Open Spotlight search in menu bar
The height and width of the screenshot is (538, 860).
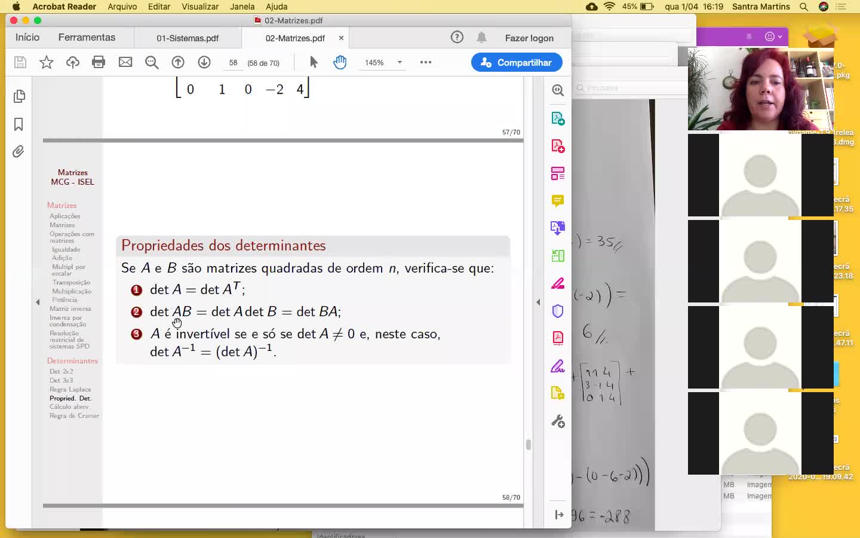click(x=804, y=7)
